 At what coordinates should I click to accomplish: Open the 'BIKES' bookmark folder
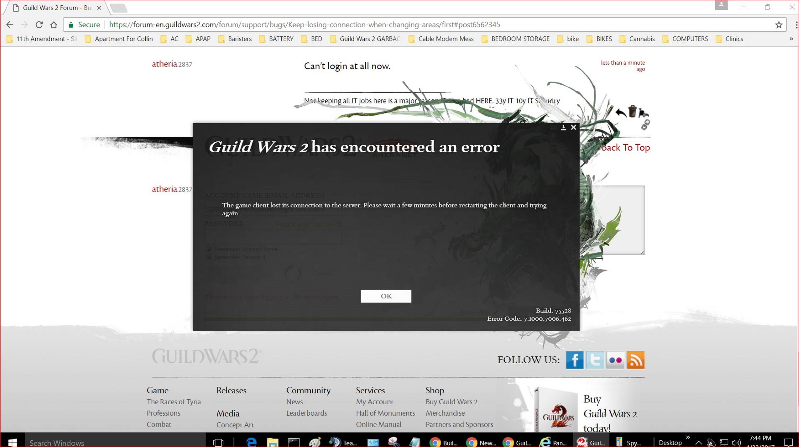(x=599, y=39)
